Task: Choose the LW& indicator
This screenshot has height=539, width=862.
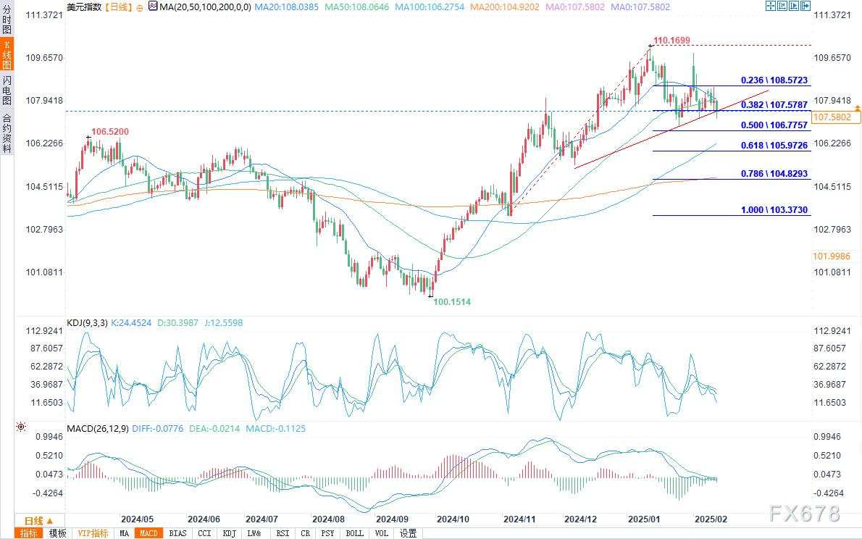Action: pyautogui.click(x=254, y=533)
